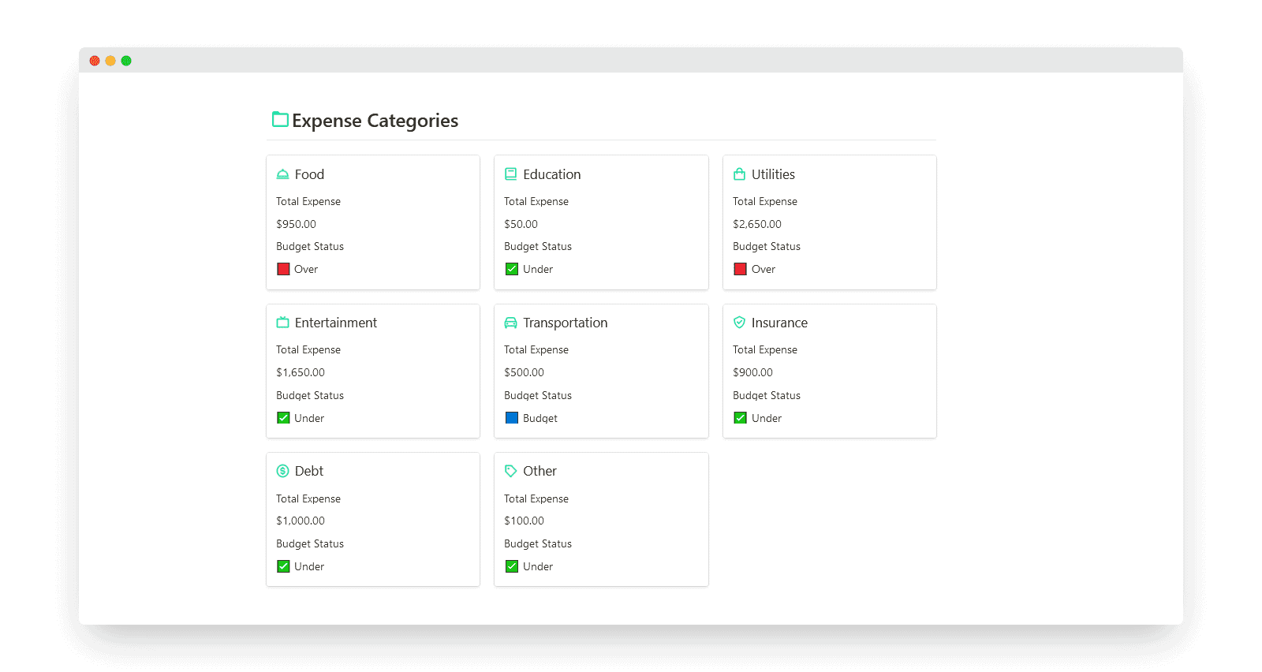Click the Transportation car icon
The image size is (1262, 672).
511,323
